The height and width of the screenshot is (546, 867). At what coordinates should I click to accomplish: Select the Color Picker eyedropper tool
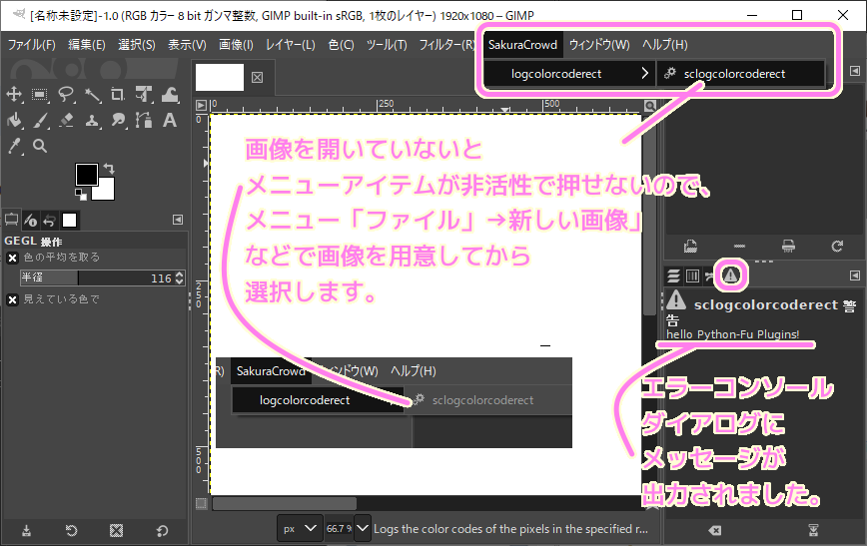coord(15,146)
